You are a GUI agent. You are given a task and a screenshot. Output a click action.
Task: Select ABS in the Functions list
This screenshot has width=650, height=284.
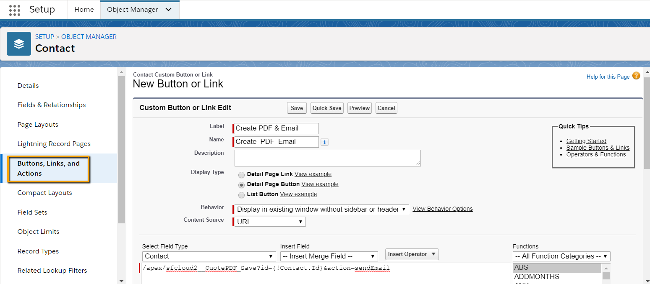(557, 268)
